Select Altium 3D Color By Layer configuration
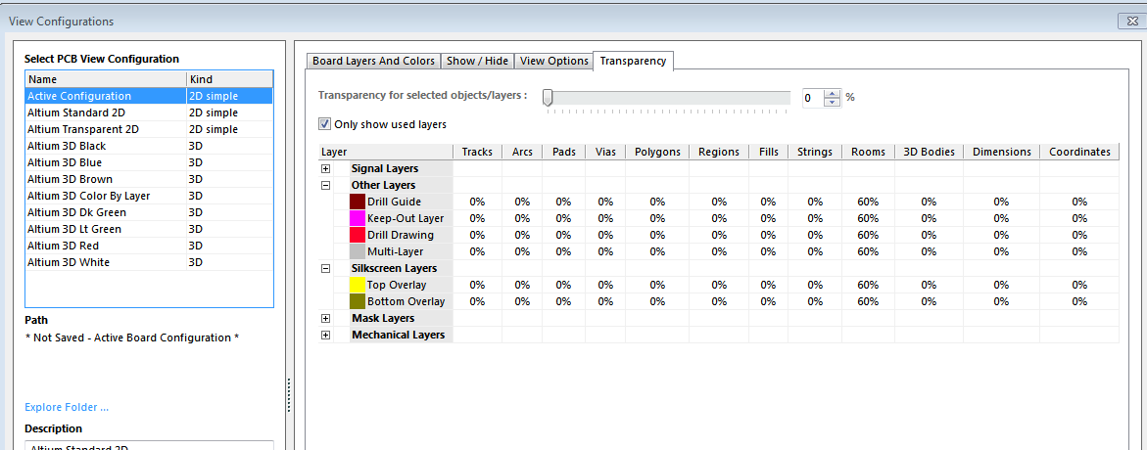This screenshot has height=450, width=1147. coord(149,196)
